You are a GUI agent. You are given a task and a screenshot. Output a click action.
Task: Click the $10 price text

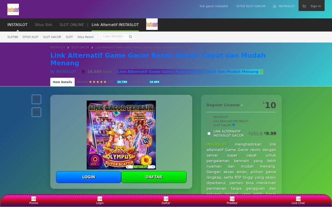click(270, 105)
